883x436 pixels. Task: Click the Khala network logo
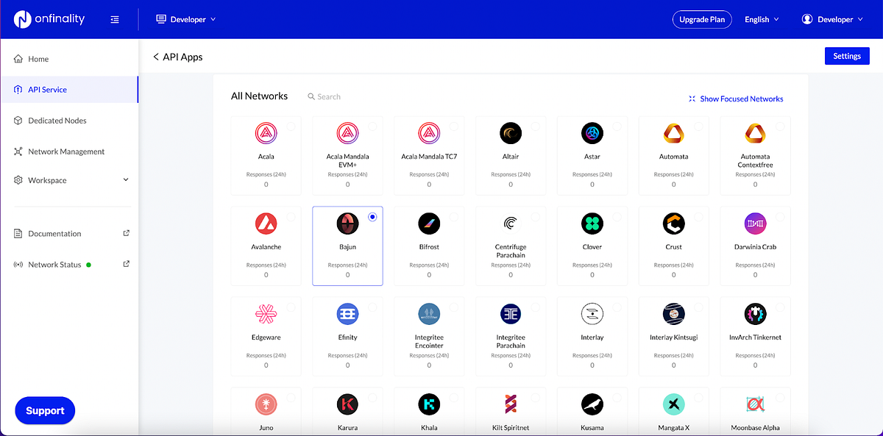pos(429,404)
